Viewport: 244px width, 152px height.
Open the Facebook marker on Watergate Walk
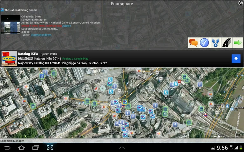[x=200, y=85]
